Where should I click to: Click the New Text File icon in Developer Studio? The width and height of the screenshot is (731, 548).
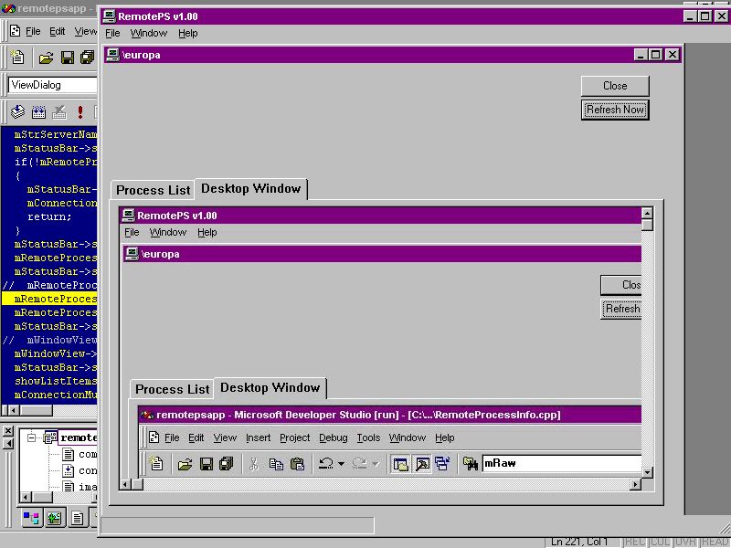17,58
